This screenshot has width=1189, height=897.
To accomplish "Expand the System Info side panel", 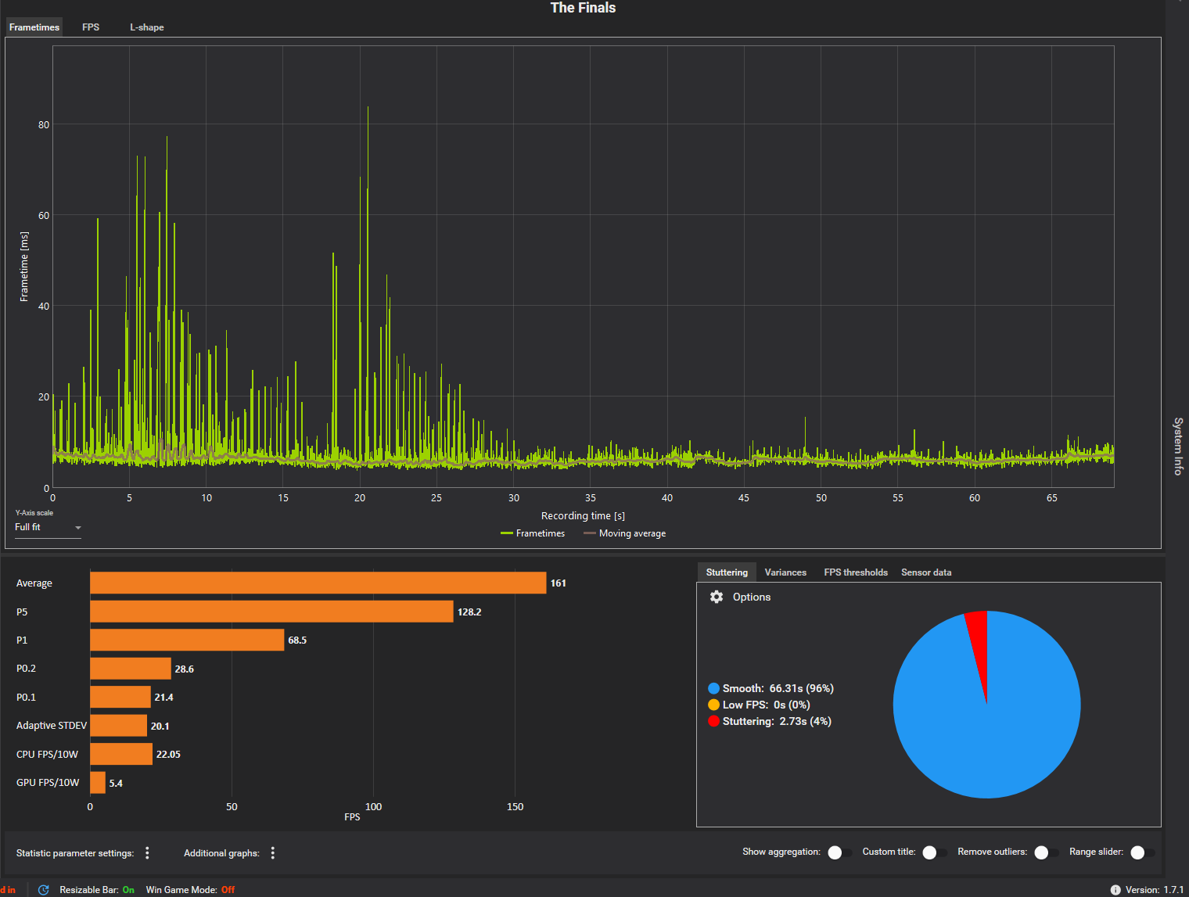I will (1177, 446).
